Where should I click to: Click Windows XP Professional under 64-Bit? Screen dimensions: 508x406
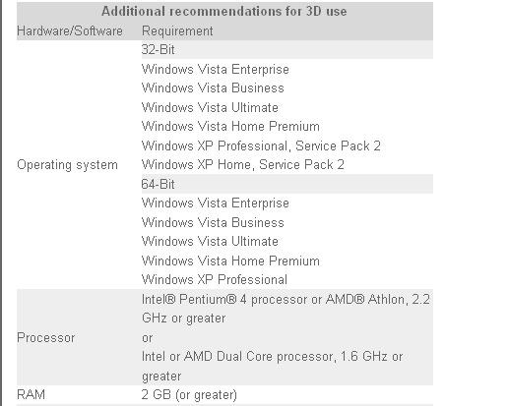[x=215, y=279]
